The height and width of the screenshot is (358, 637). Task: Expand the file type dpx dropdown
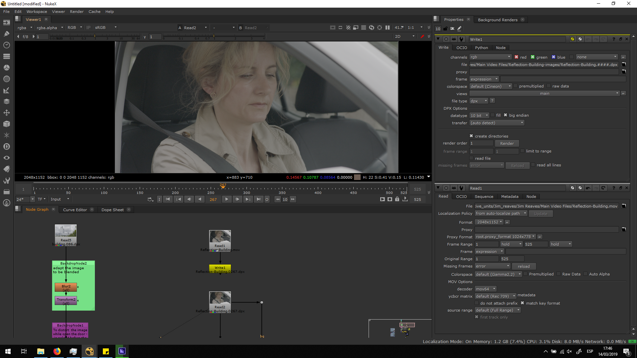(x=479, y=101)
